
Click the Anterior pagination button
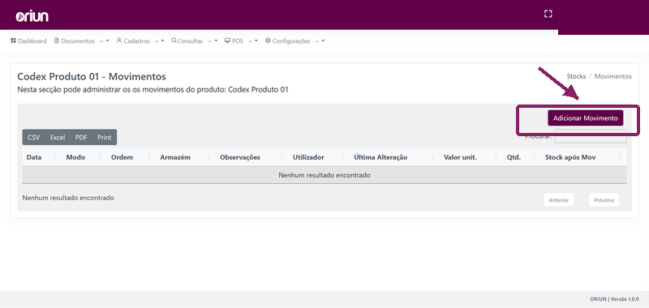pyautogui.click(x=559, y=200)
